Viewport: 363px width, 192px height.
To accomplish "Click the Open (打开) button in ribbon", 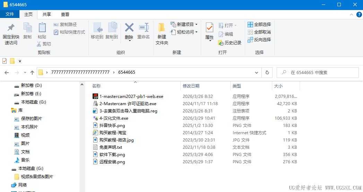I will coord(227,25).
